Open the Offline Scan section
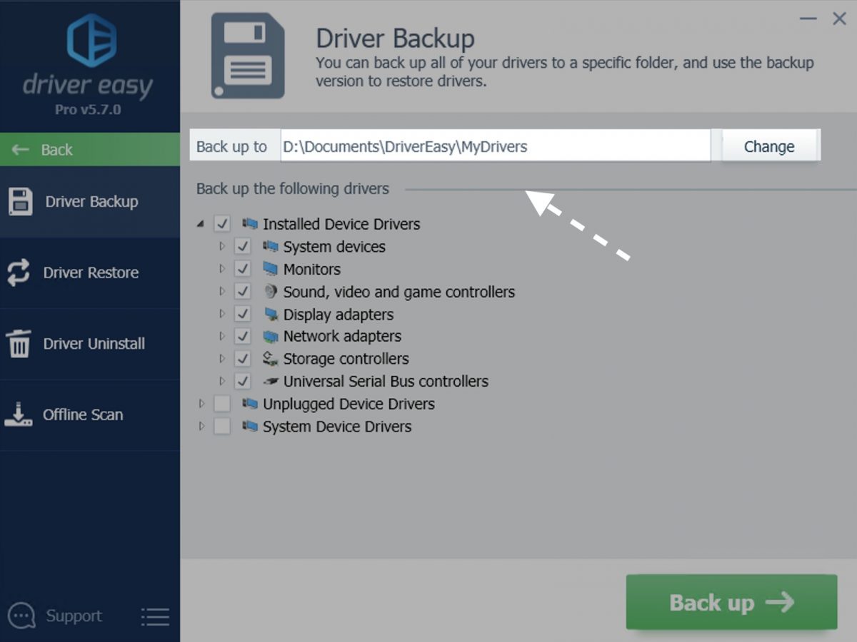 [90, 414]
